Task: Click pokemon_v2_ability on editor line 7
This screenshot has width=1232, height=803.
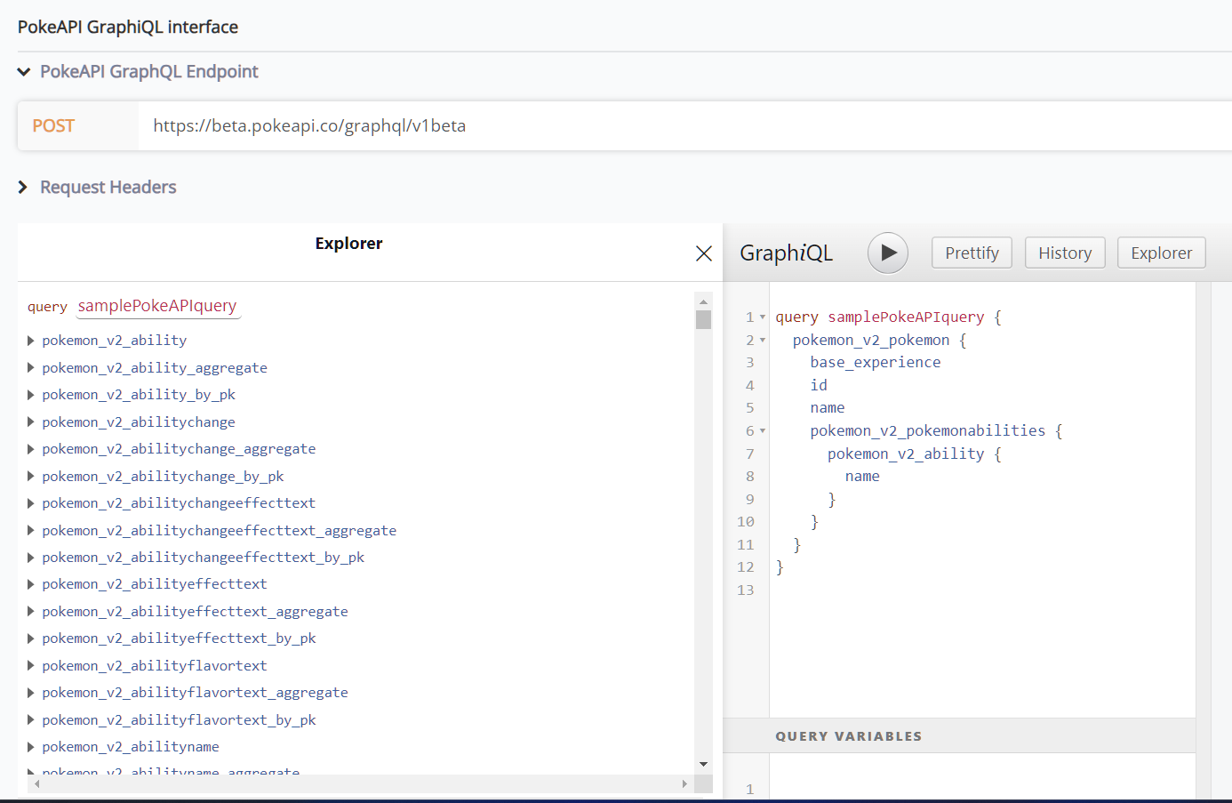Action: click(x=906, y=454)
